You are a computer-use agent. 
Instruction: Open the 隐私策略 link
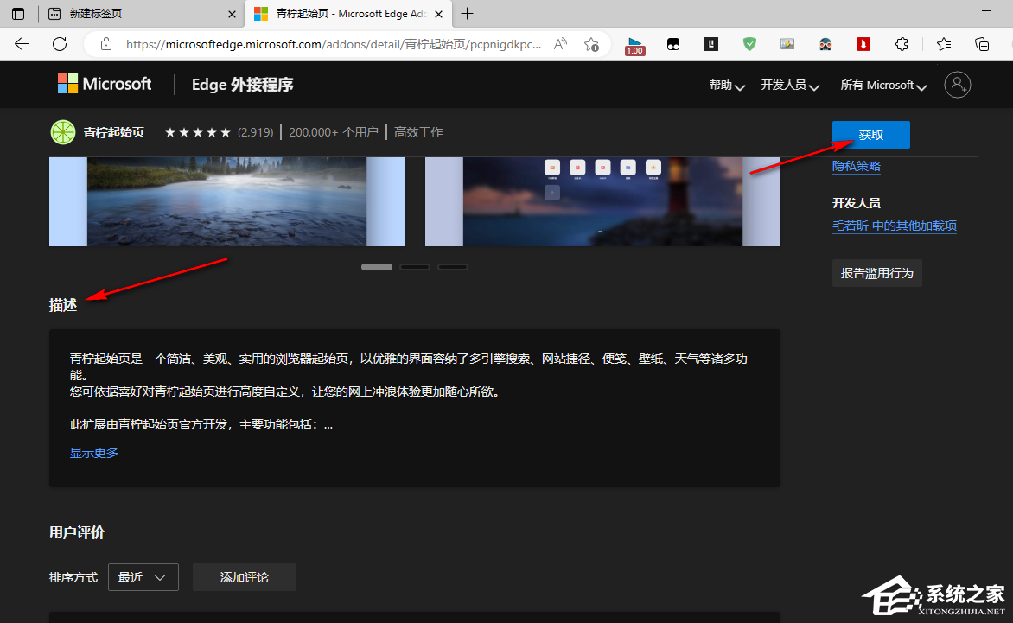click(x=856, y=165)
